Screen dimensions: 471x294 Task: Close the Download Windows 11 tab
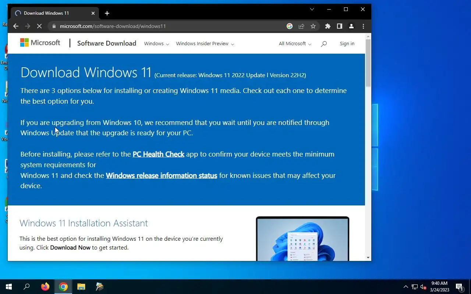[x=93, y=13]
